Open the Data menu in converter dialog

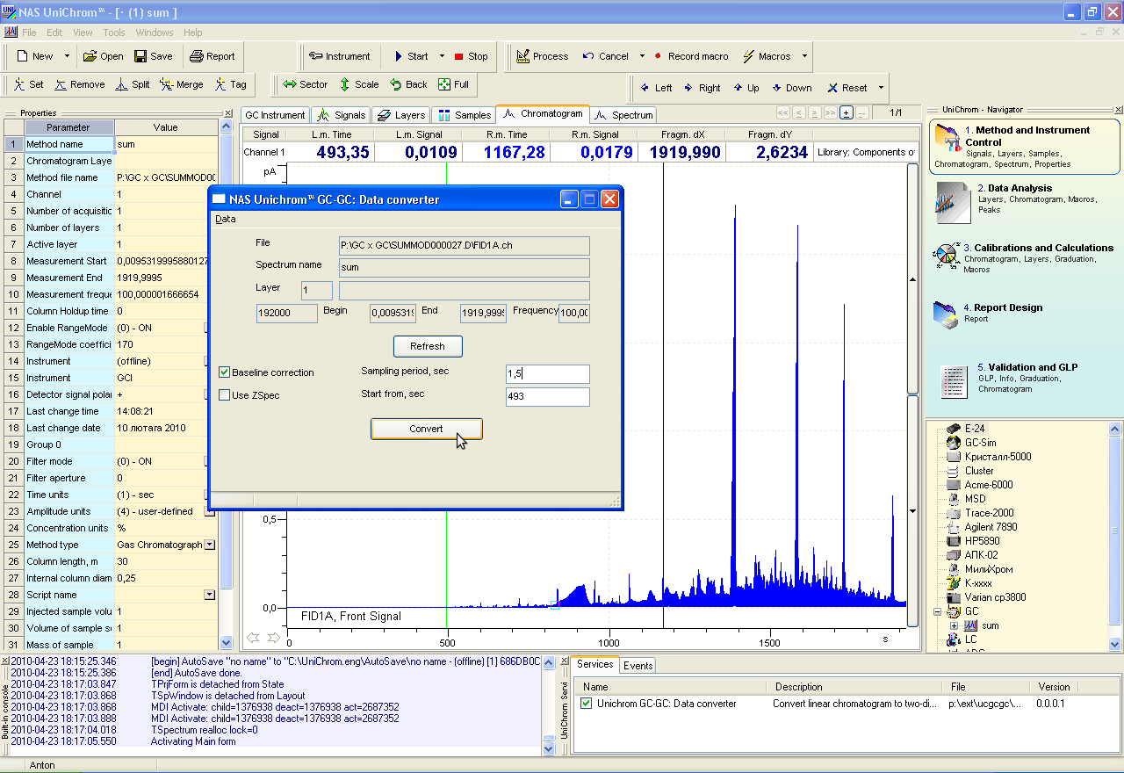[226, 219]
